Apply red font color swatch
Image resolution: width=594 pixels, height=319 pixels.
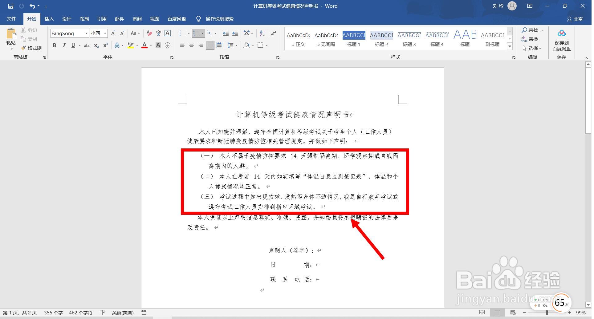(144, 45)
